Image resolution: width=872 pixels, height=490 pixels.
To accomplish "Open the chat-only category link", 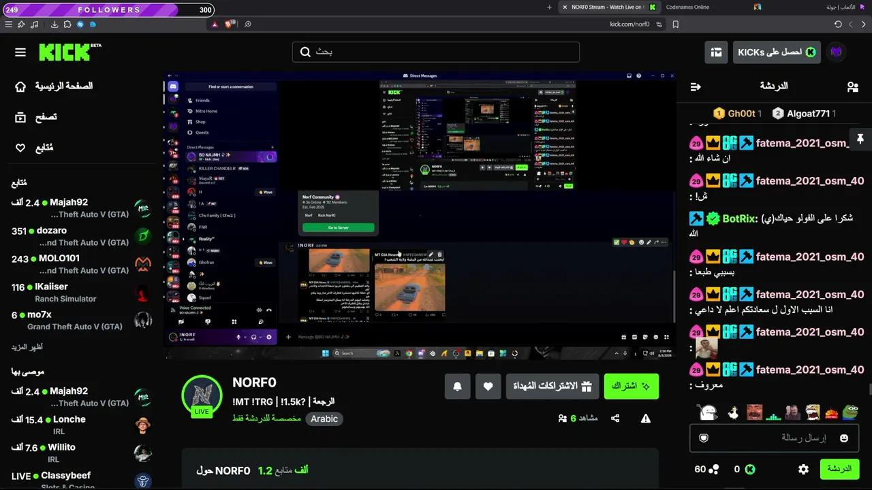I will [266, 419].
